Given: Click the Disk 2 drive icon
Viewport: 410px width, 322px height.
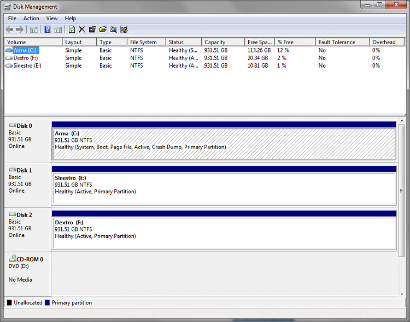Looking at the screenshot, I should click(x=12, y=214).
